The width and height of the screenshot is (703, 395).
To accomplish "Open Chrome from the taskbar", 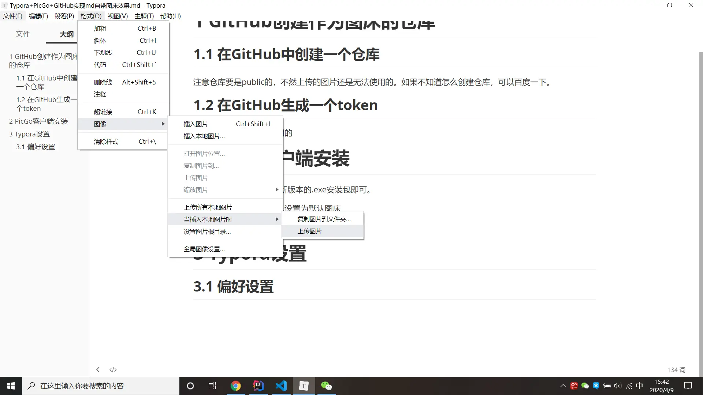I will click(236, 386).
